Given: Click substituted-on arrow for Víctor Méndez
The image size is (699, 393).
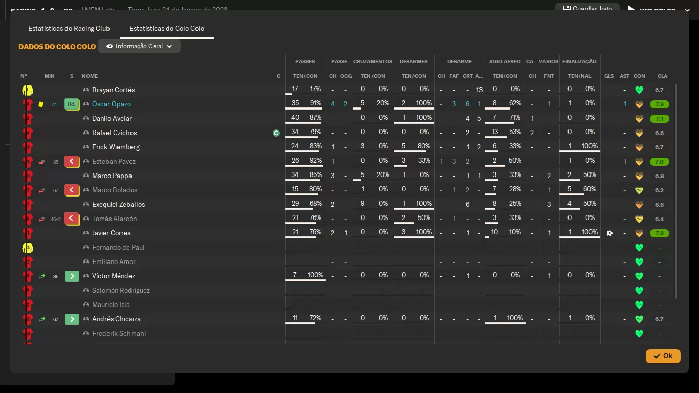Looking at the screenshot, I should [72, 276].
